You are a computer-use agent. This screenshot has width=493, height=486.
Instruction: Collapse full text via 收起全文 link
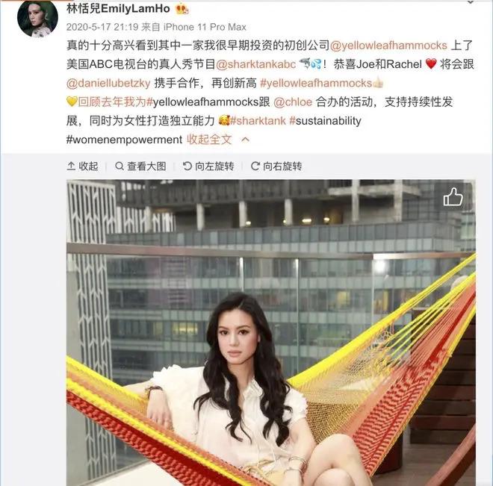(209, 140)
